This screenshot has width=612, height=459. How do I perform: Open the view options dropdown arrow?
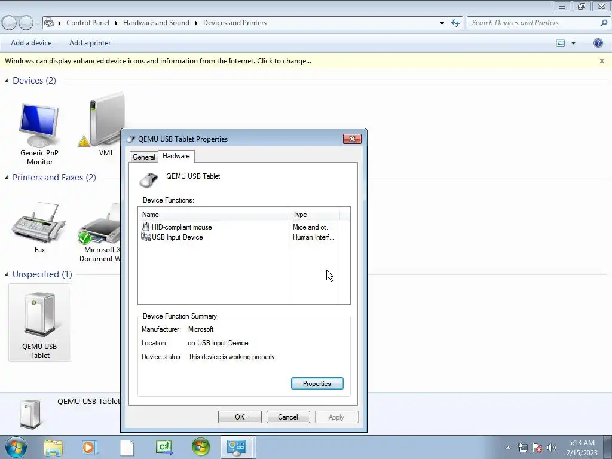click(x=573, y=43)
